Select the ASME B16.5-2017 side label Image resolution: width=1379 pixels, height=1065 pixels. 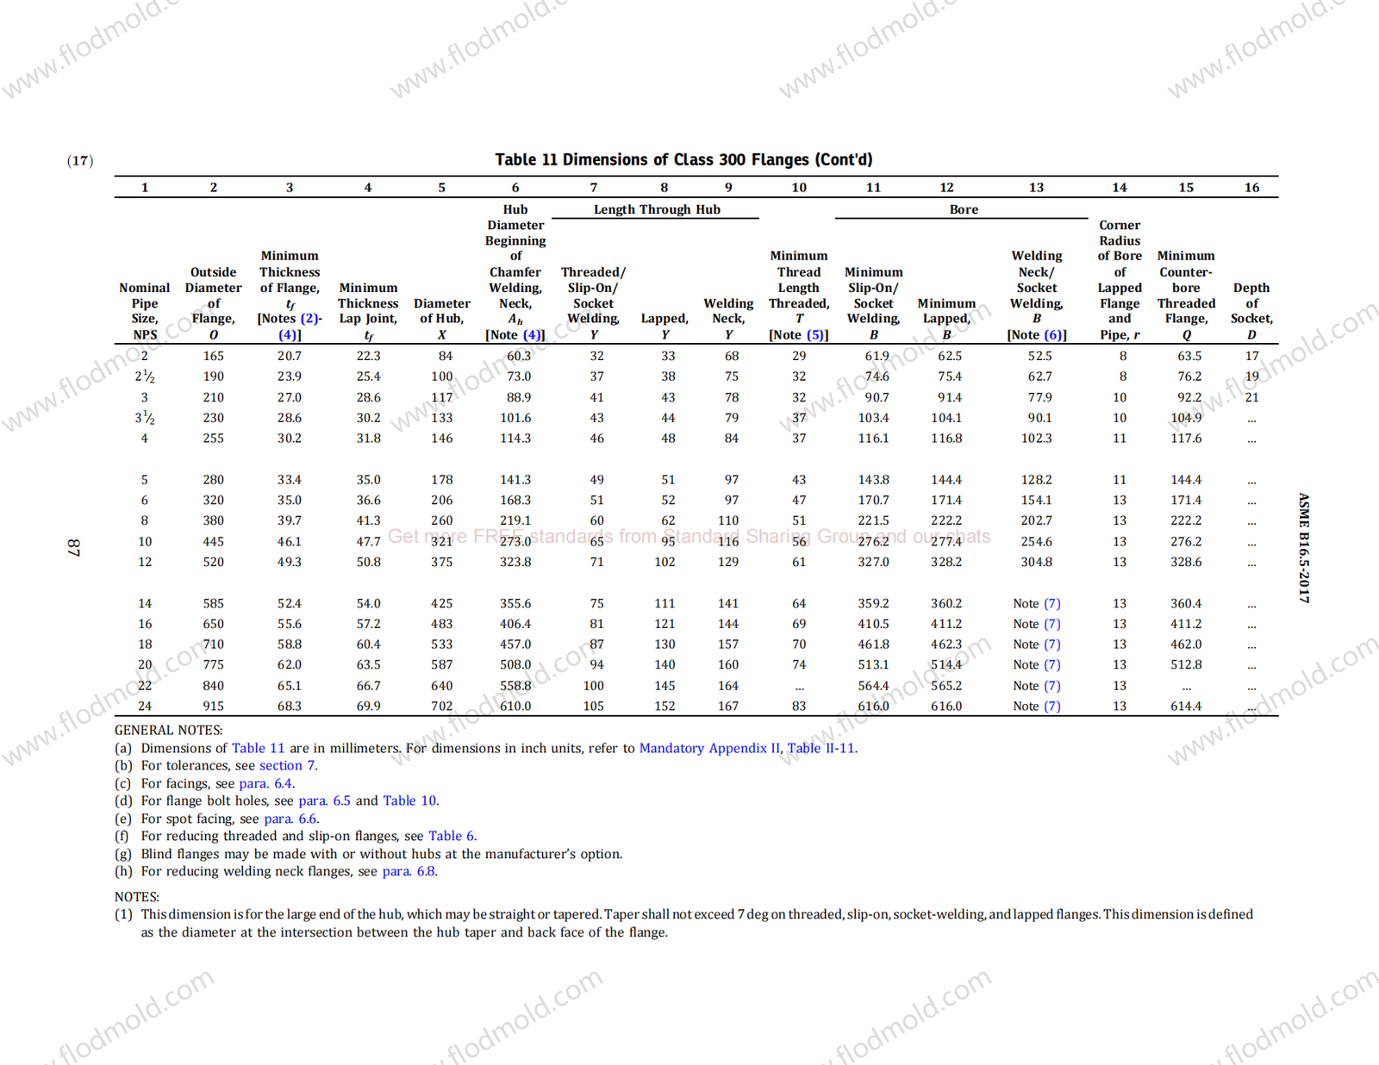pos(1303,547)
